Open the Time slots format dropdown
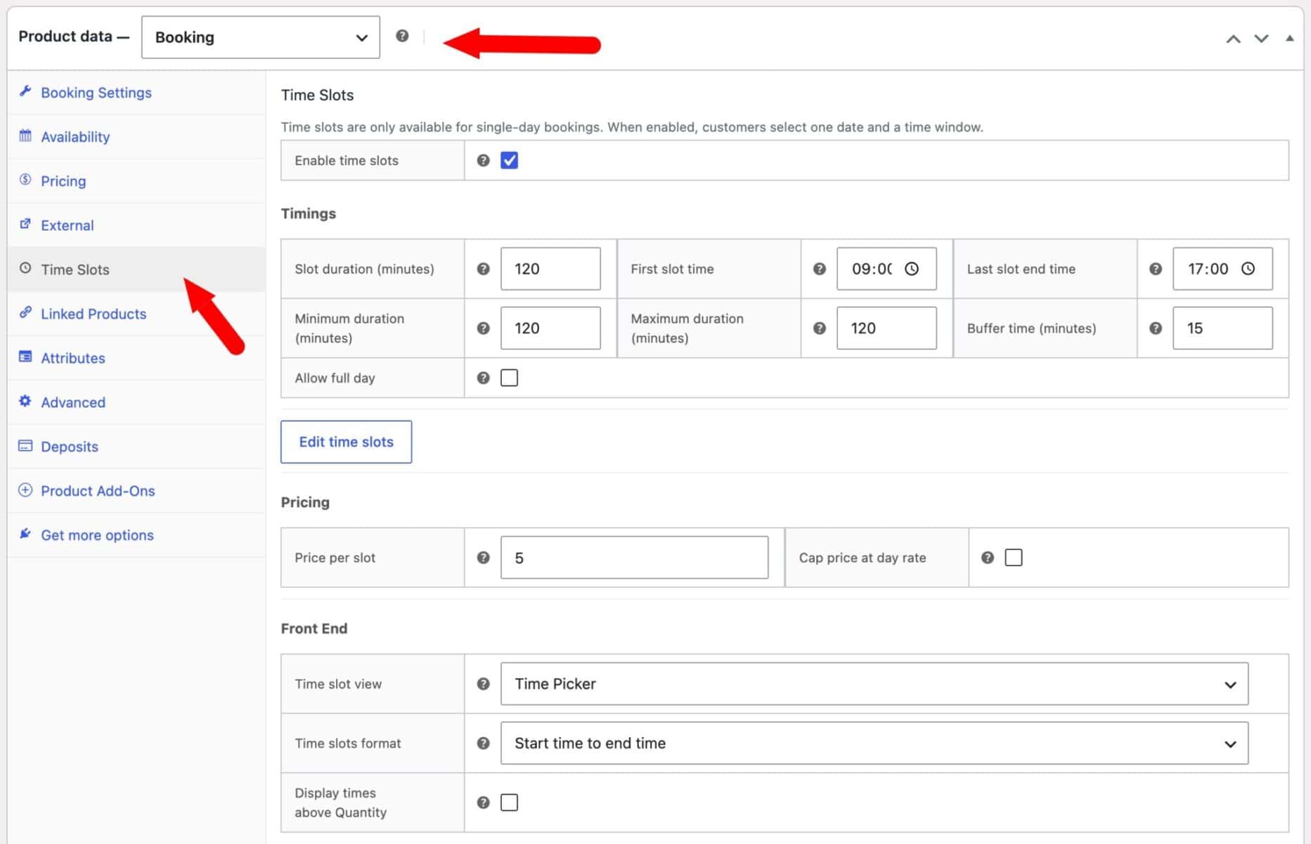This screenshot has width=1311, height=844. (874, 743)
